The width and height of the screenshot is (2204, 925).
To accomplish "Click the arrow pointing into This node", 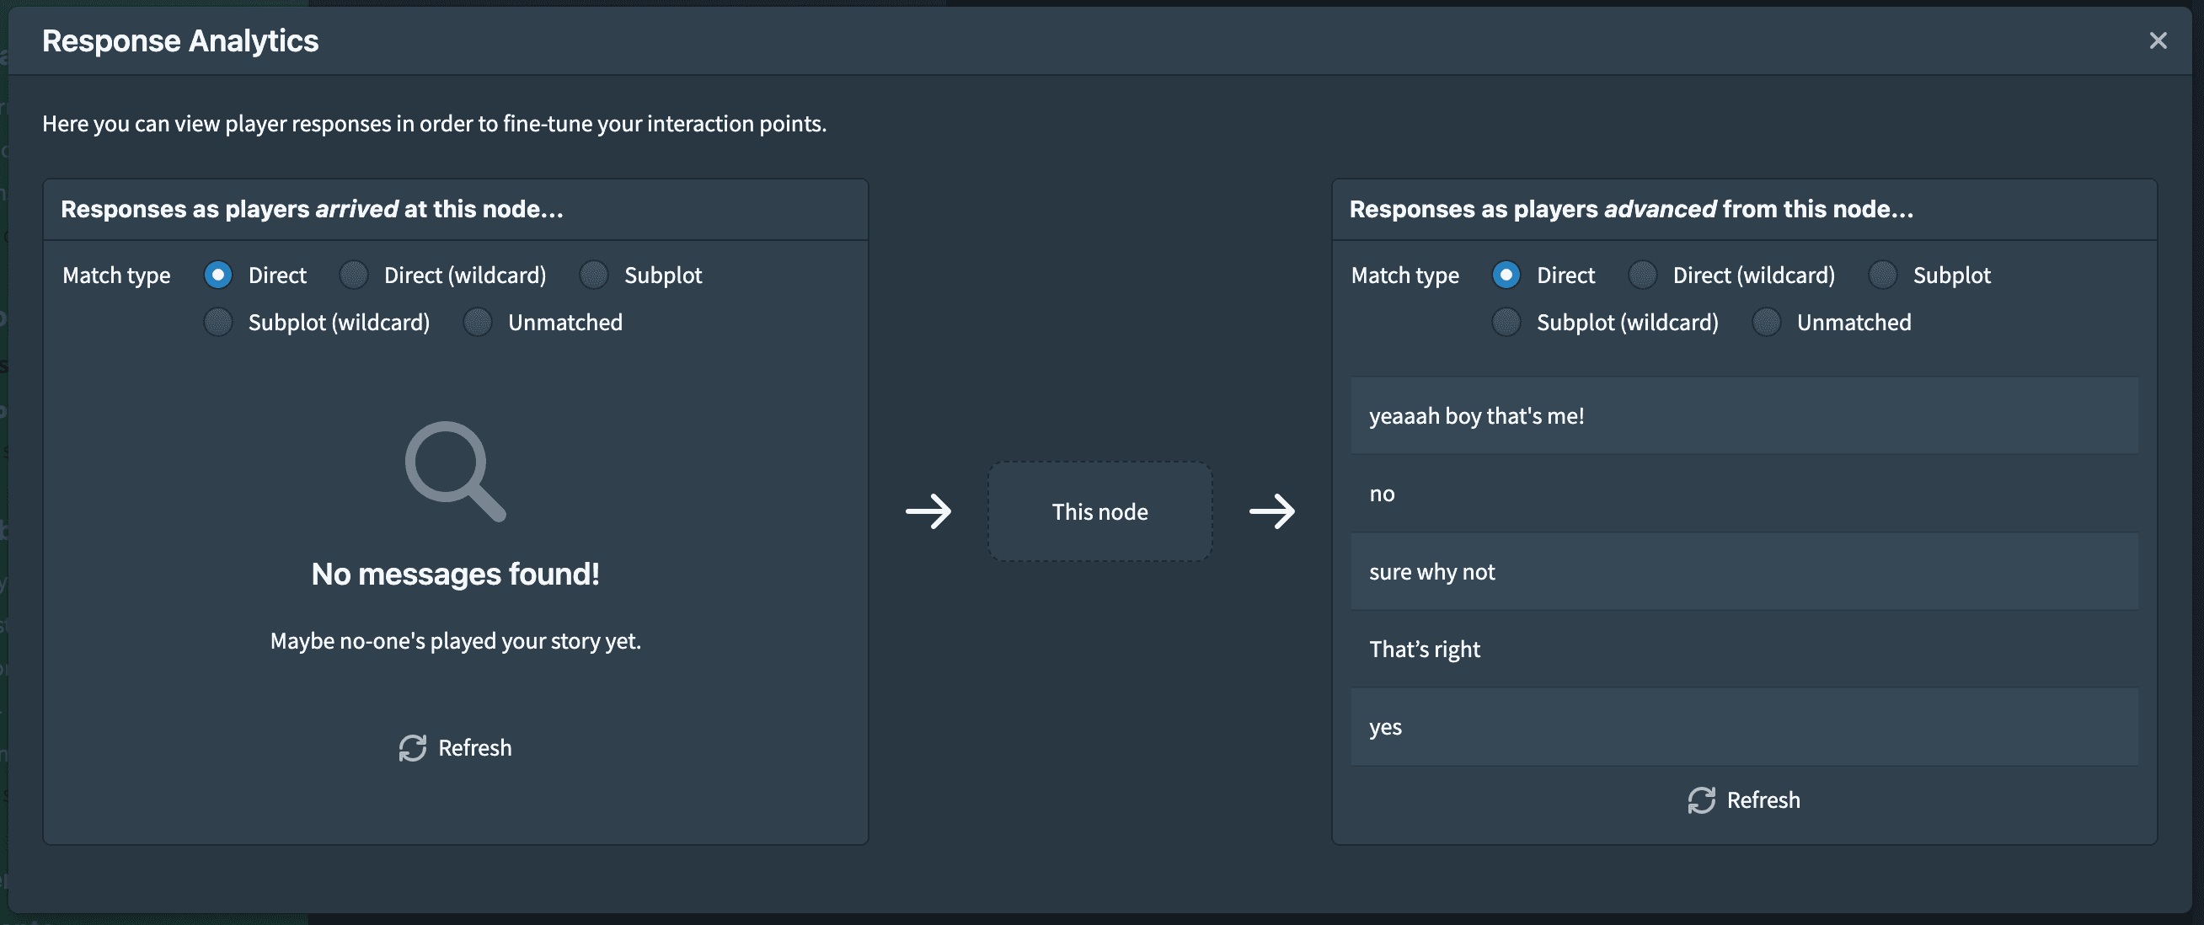I will tap(929, 511).
